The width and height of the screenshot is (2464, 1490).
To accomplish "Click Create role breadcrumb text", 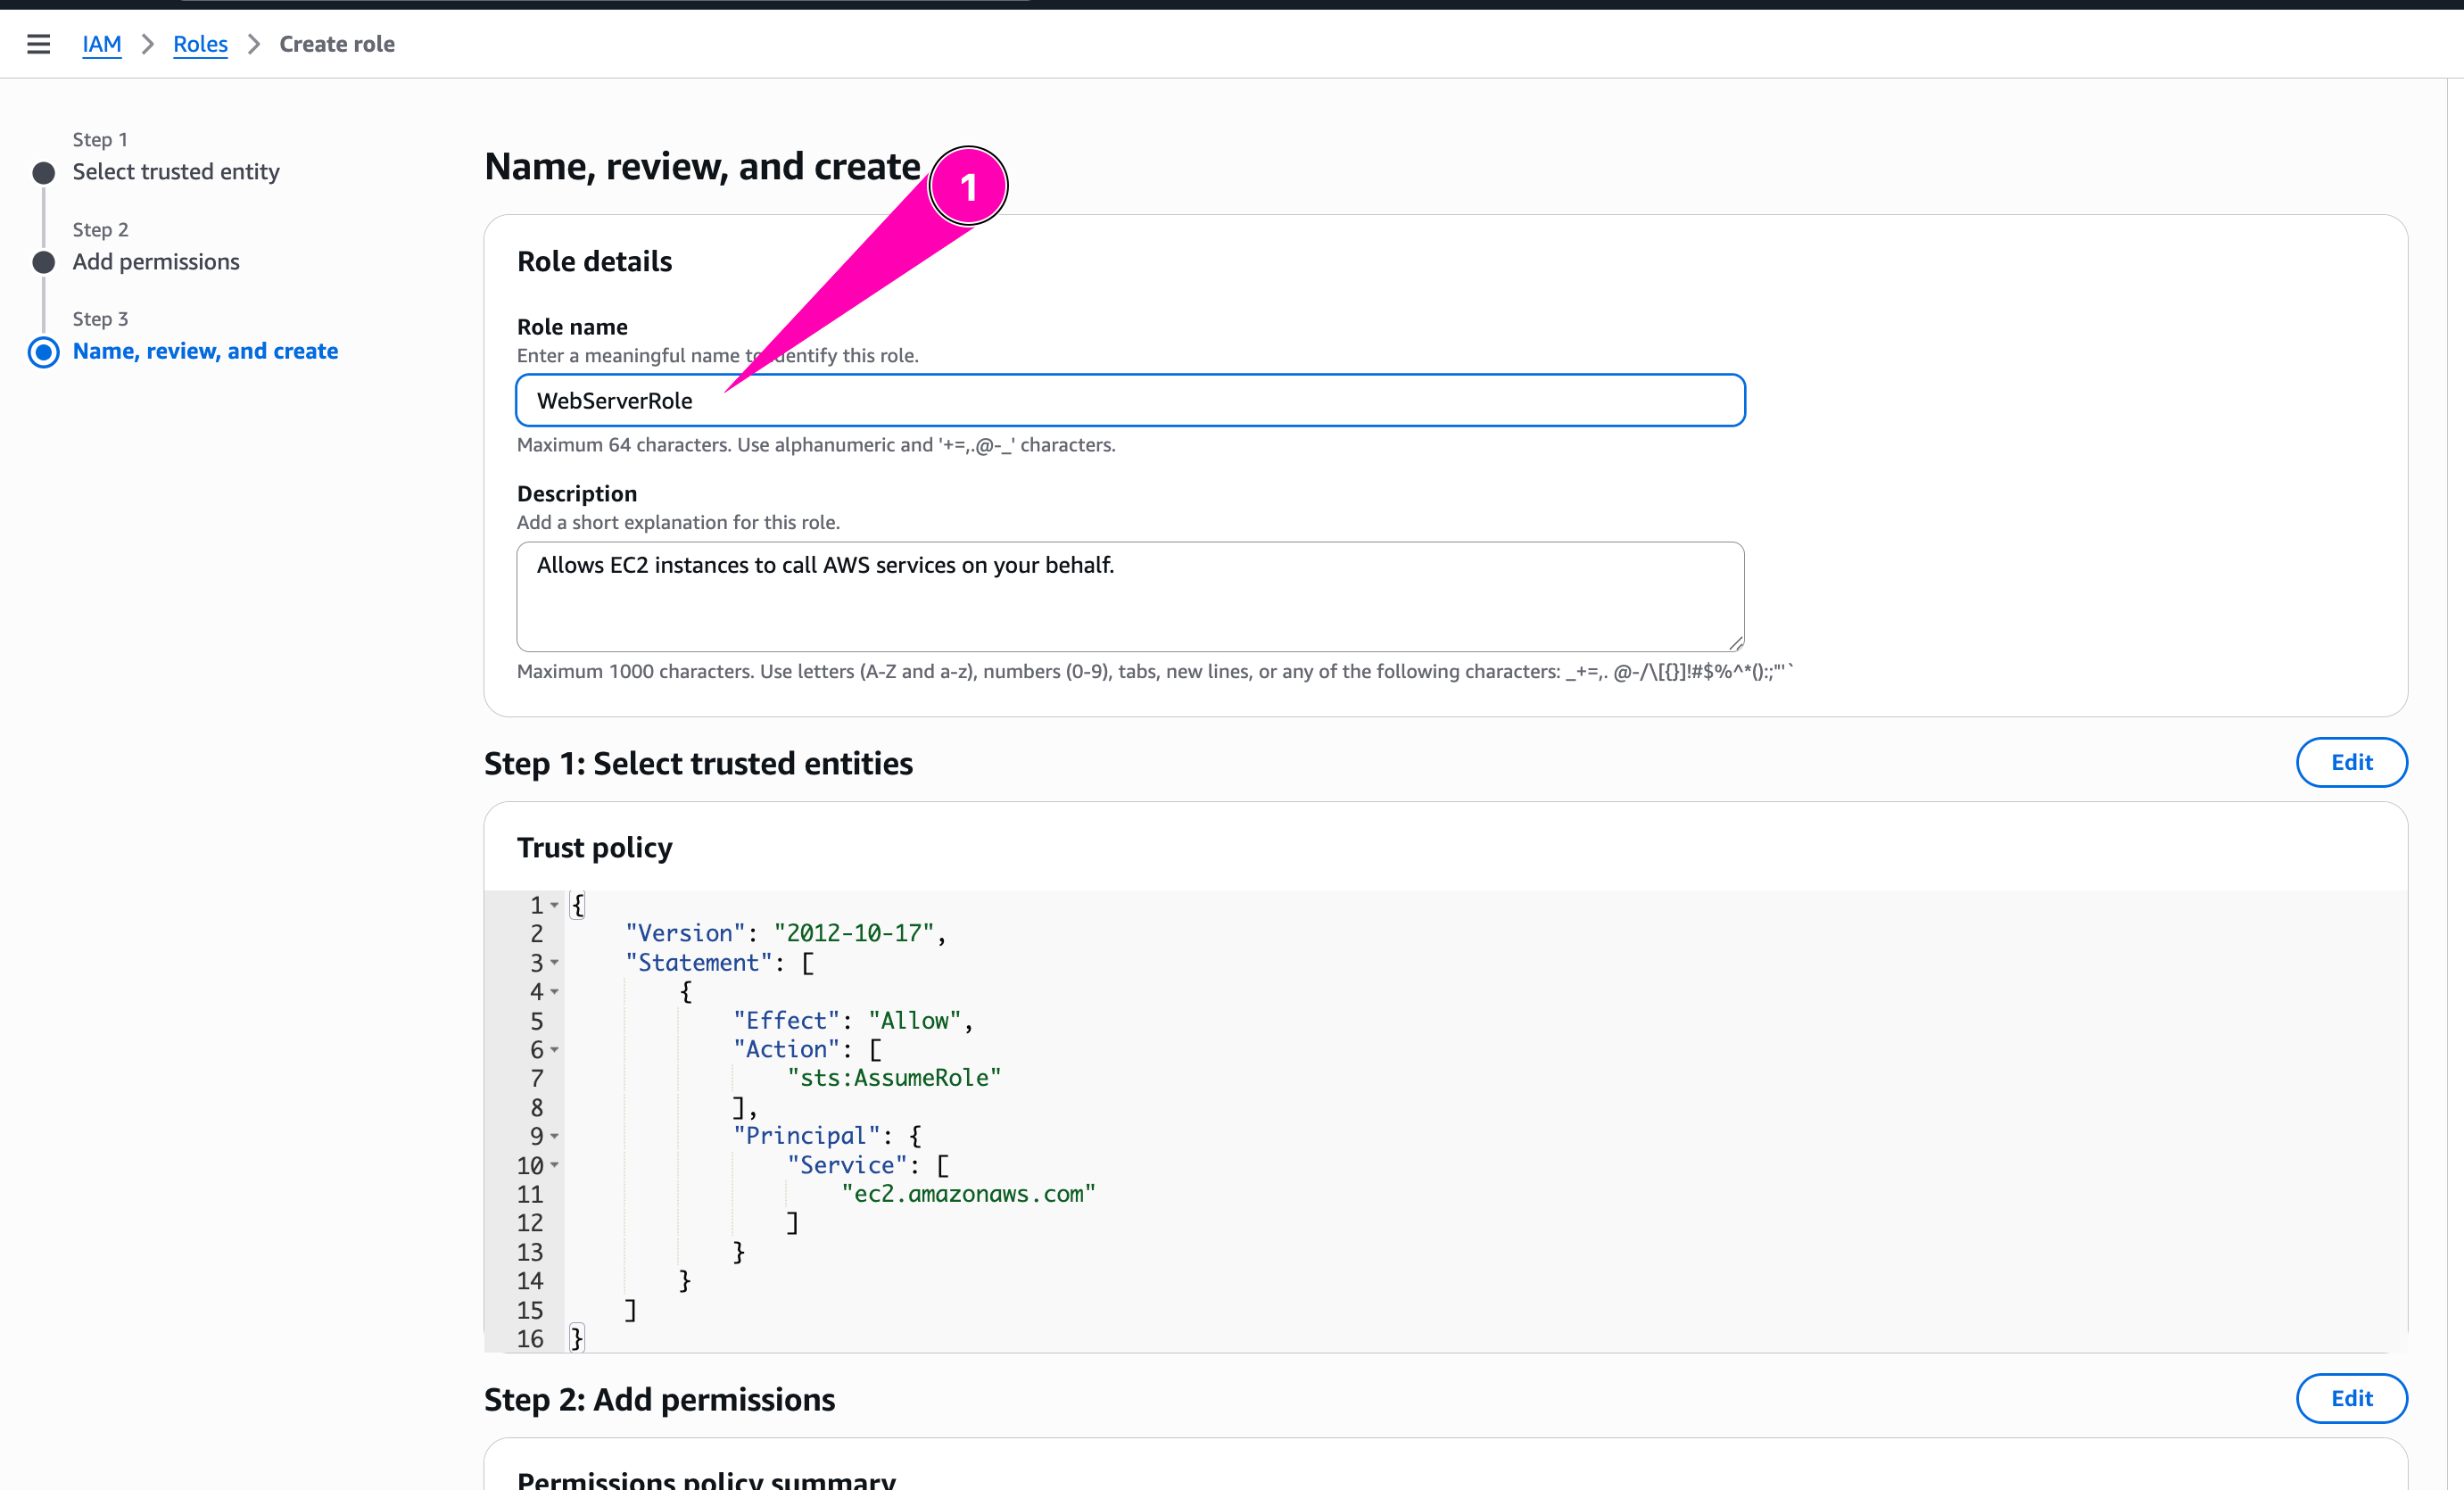I will [x=337, y=44].
